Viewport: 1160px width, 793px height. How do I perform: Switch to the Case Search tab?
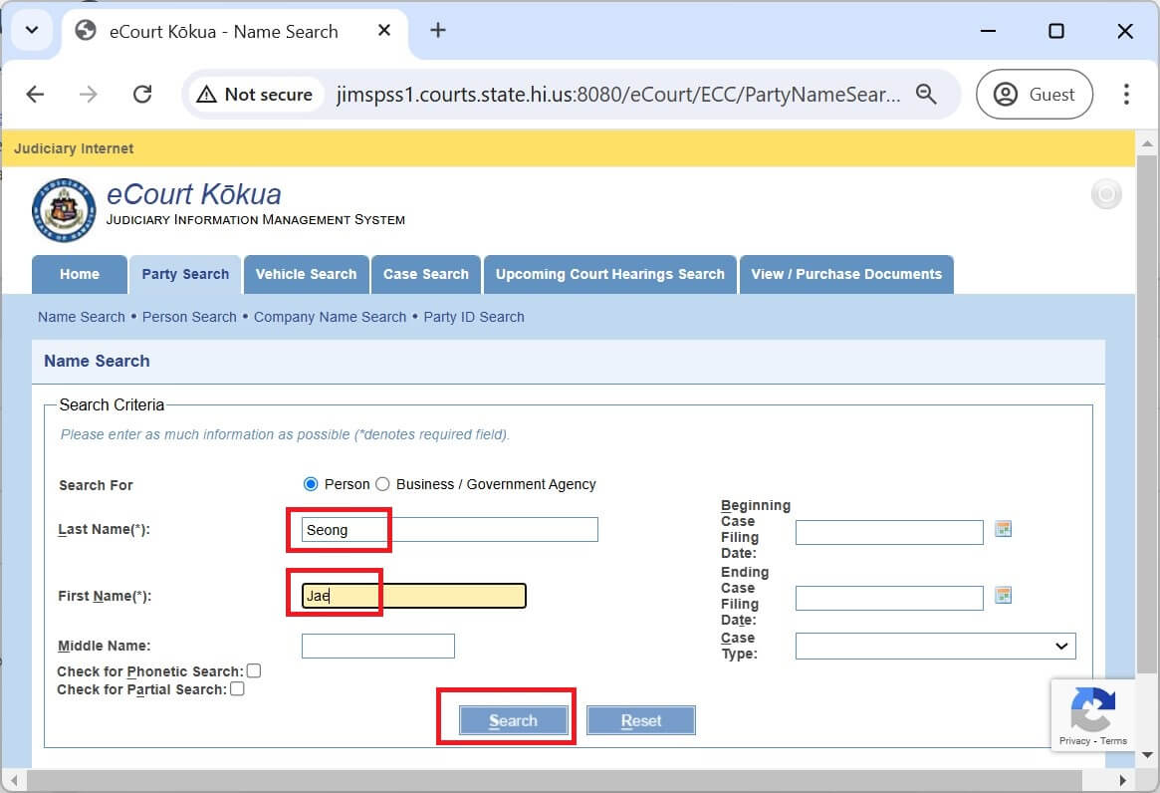click(426, 275)
